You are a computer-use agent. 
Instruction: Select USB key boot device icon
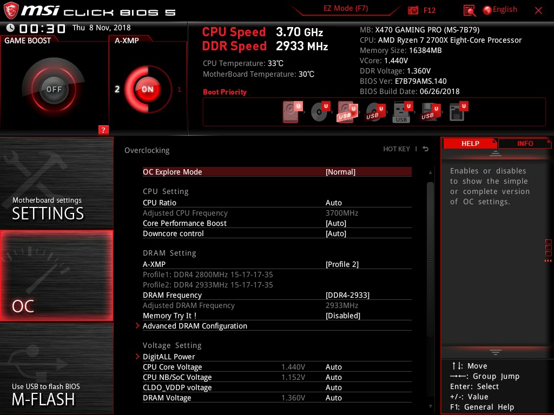pyautogui.click(x=403, y=112)
